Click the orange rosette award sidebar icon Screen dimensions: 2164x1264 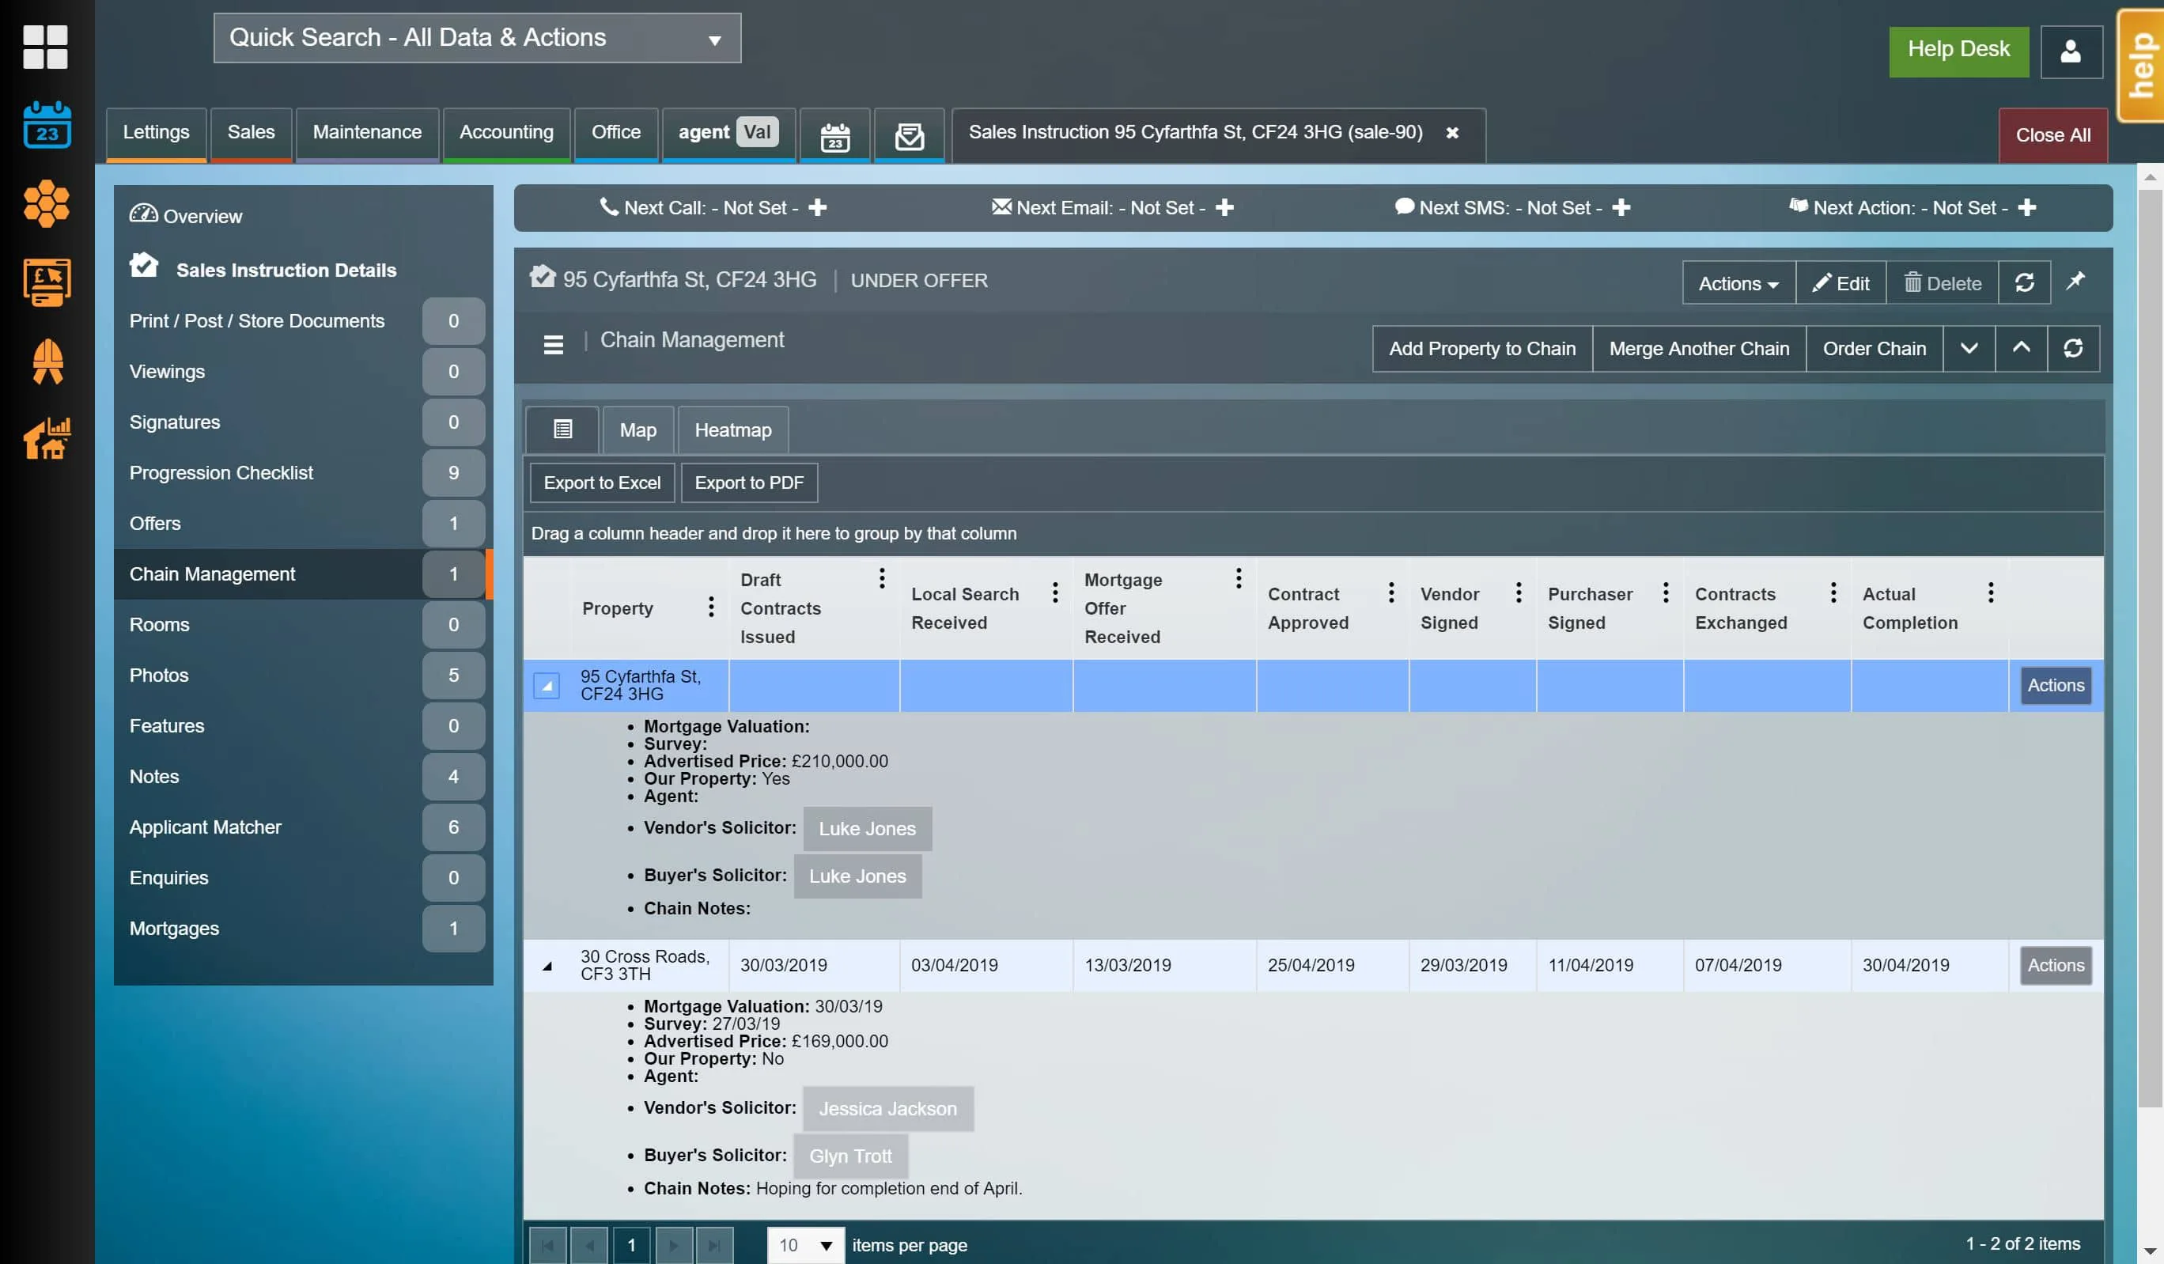coord(47,361)
